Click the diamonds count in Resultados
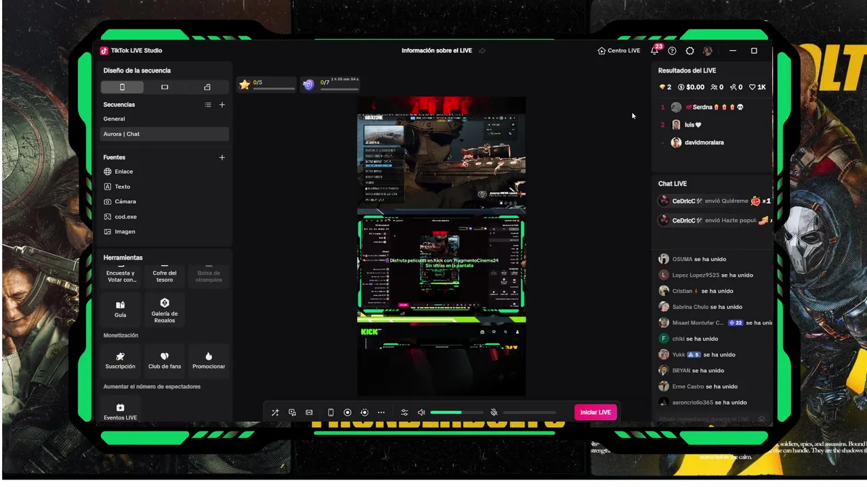The width and height of the screenshot is (867, 487). pyautogui.click(x=665, y=87)
